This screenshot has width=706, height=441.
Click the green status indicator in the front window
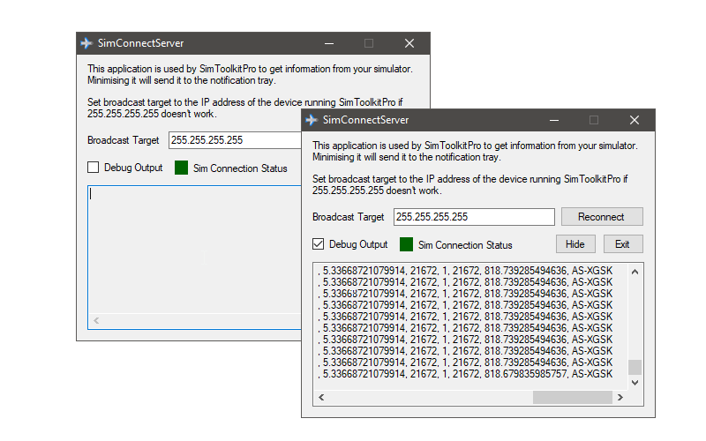(406, 245)
